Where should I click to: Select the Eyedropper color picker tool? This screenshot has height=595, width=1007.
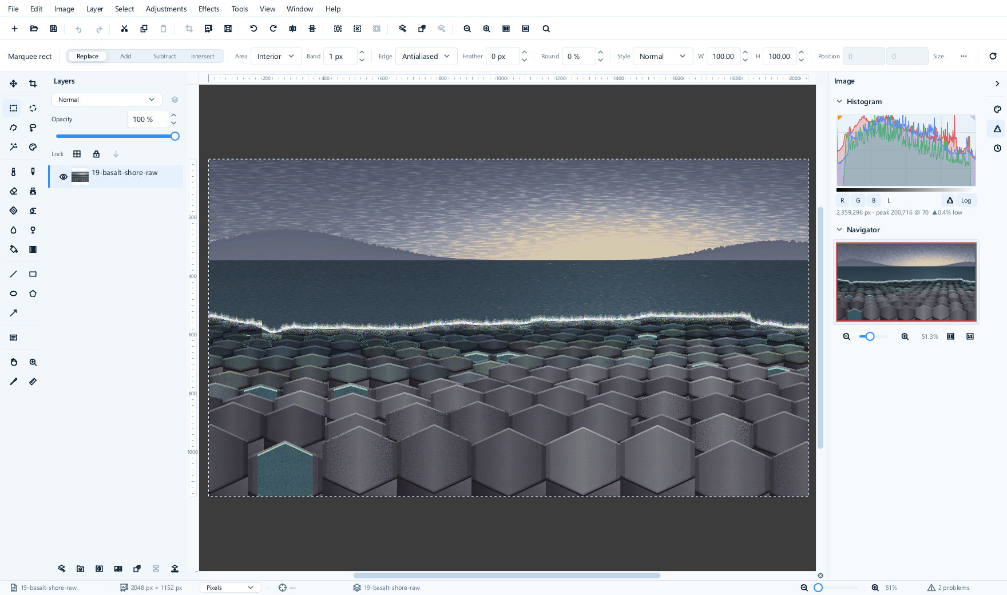click(13, 382)
